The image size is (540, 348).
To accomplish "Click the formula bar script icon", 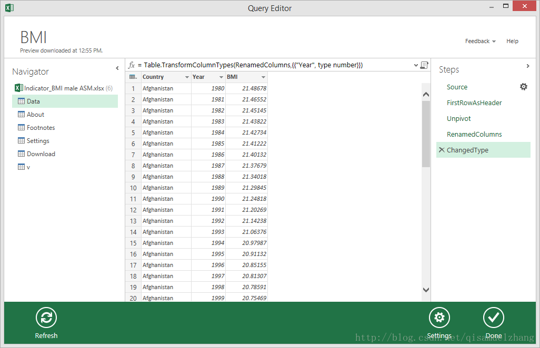I will (424, 65).
